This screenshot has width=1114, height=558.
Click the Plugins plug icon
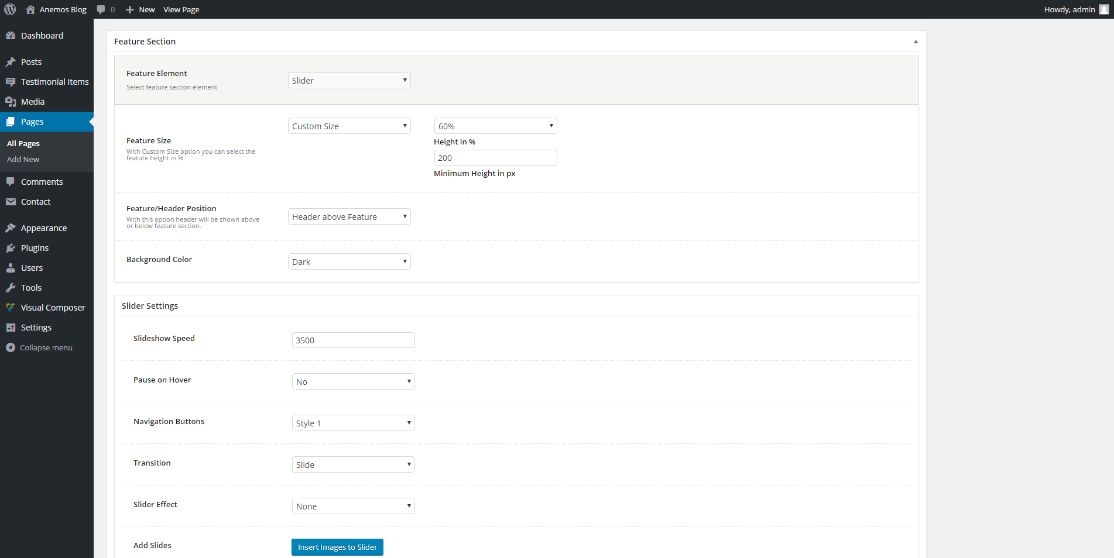11,248
